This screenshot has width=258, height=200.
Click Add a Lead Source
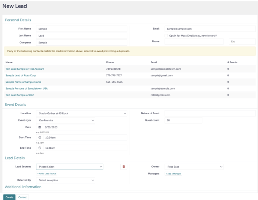[47, 174]
